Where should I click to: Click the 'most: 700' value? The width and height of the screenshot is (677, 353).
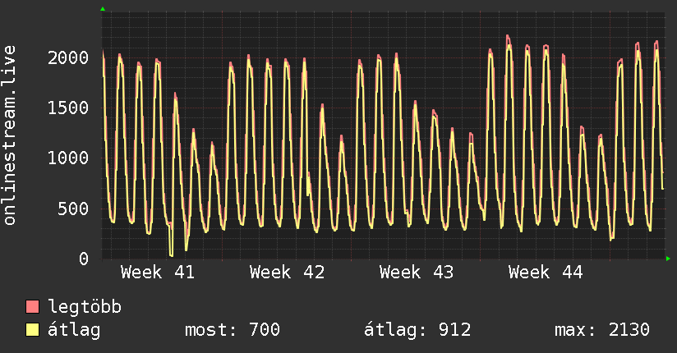pyautogui.click(x=233, y=330)
